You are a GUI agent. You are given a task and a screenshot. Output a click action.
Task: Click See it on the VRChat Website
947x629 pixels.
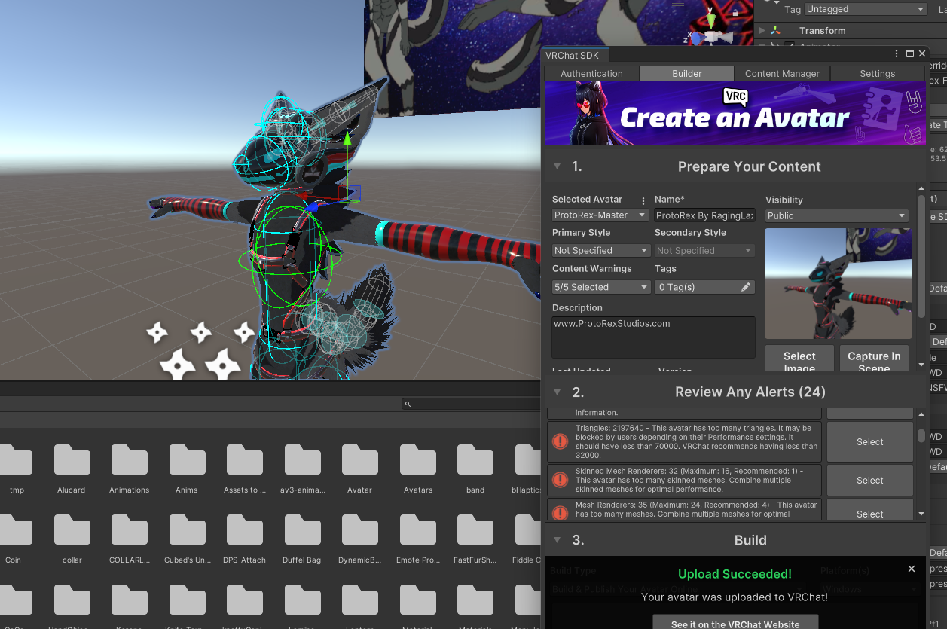click(735, 624)
